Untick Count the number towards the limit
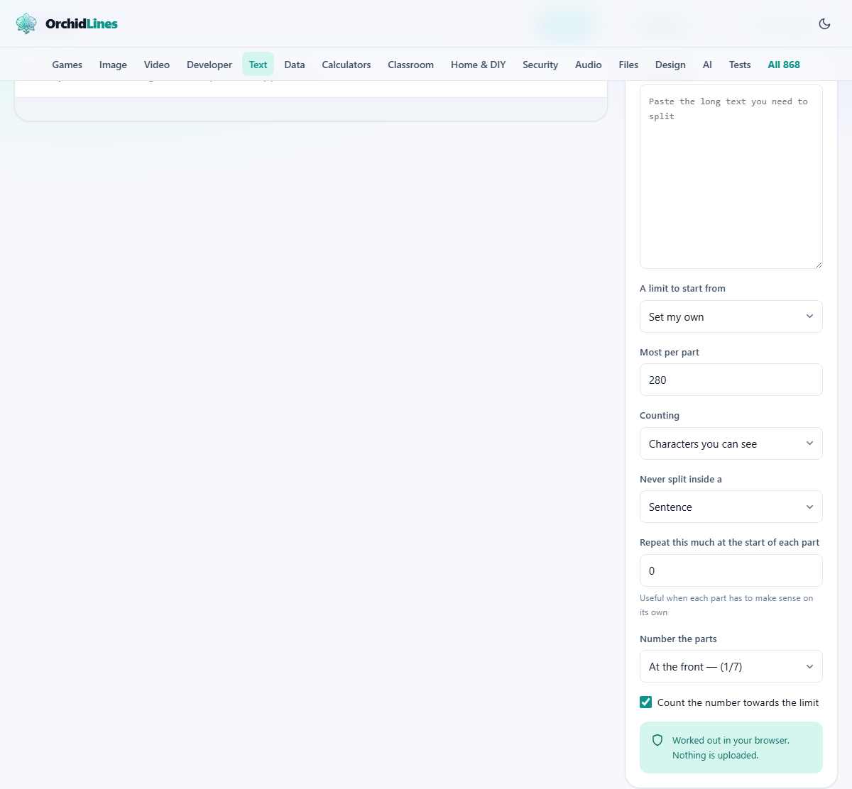The image size is (852, 789). pos(646,702)
